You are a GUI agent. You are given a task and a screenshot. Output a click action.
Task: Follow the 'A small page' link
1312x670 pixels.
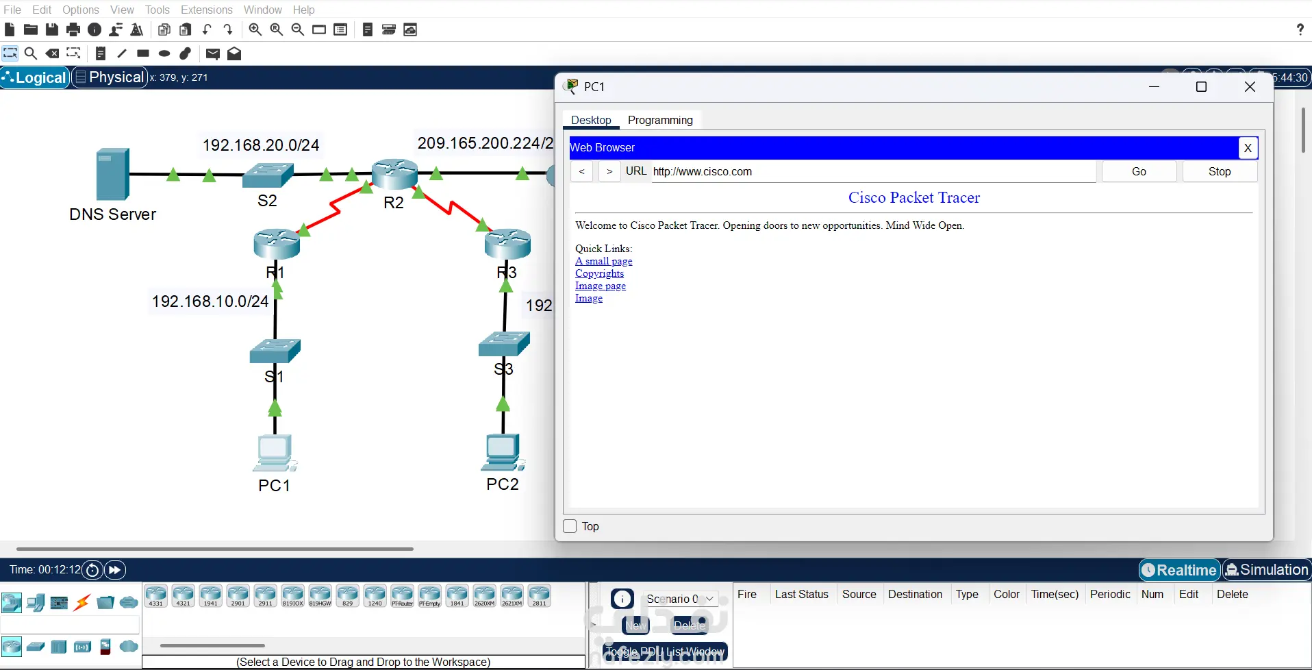(x=604, y=261)
